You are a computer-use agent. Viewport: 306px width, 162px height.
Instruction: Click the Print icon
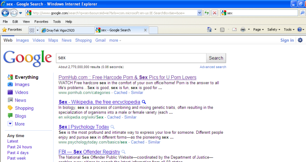[x=243, y=30]
